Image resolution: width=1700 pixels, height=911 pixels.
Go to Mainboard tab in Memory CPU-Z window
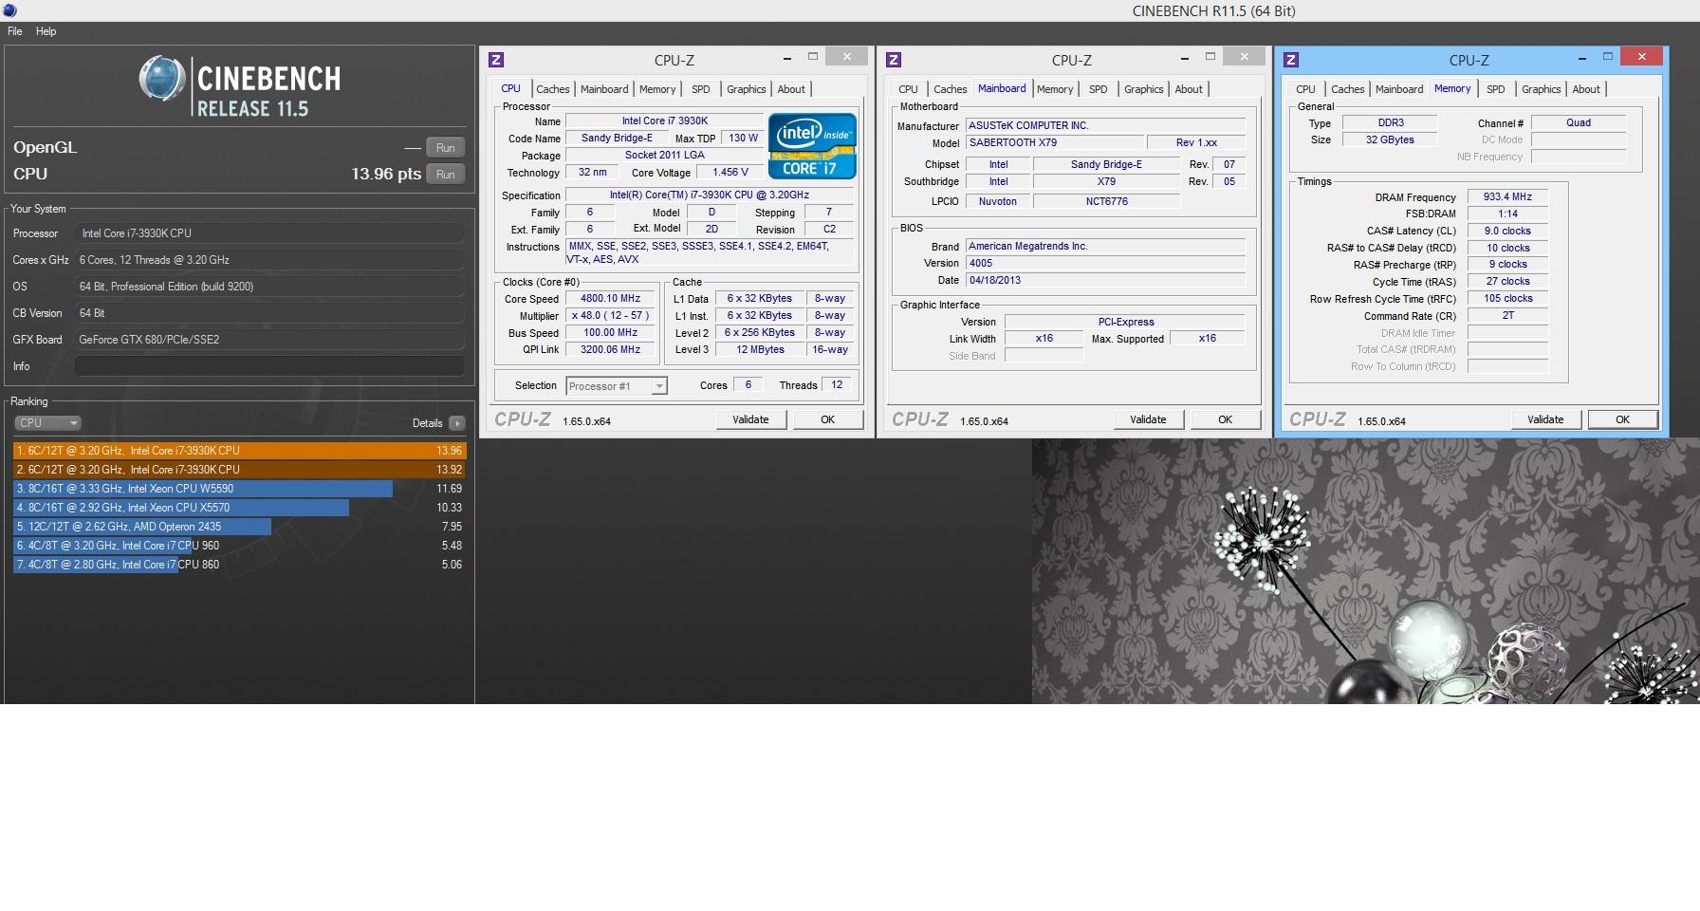[1399, 89]
